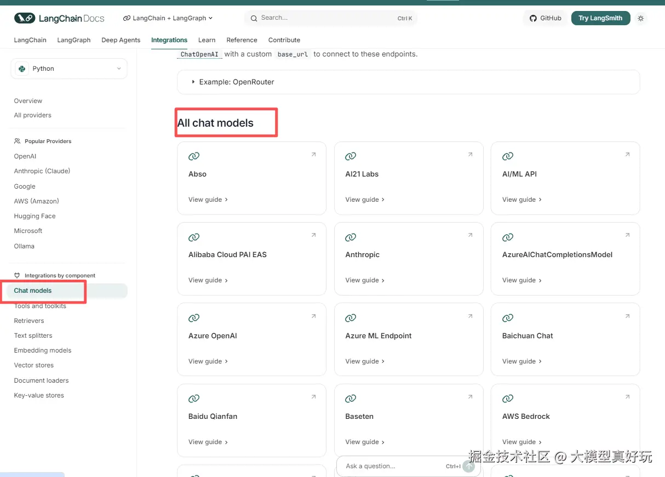Click external arrow on Baidu Qianfan card
This screenshot has width=665, height=477.
click(313, 396)
